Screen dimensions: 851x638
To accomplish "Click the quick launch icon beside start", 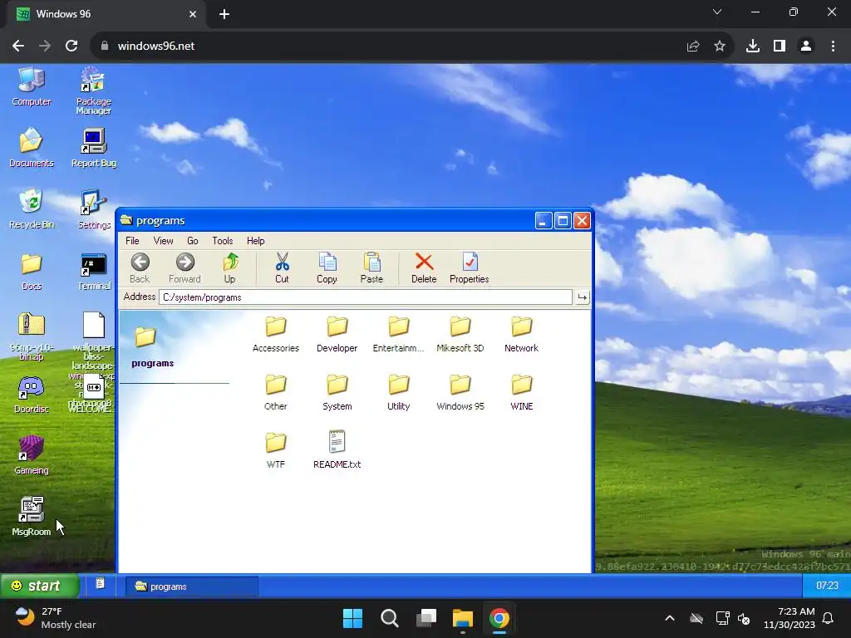I will point(100,584).
